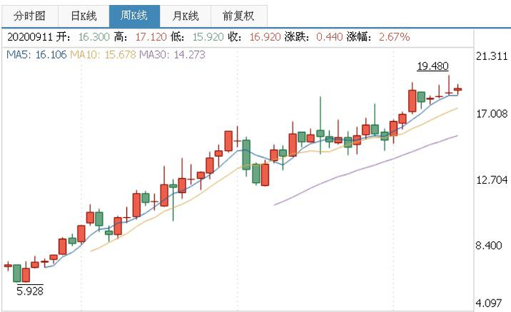Click the 5.928 low price marker
This screenshot has height=312, width=511.
point(29,290)
